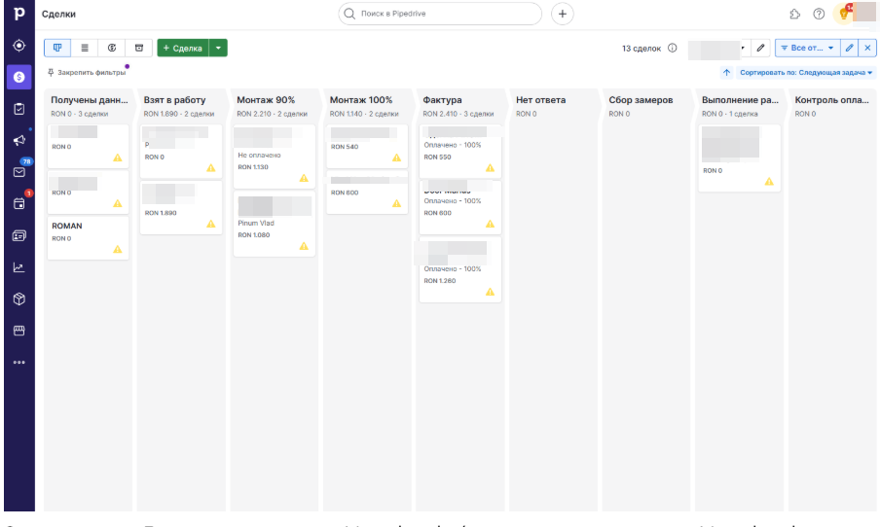The image size is (880, 527).
Task: Open Insights from the sidebar chart icon
Action: [18, 267]
